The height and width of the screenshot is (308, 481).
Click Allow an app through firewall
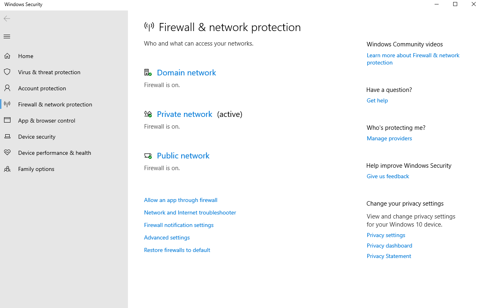click(x=180, y=200)
